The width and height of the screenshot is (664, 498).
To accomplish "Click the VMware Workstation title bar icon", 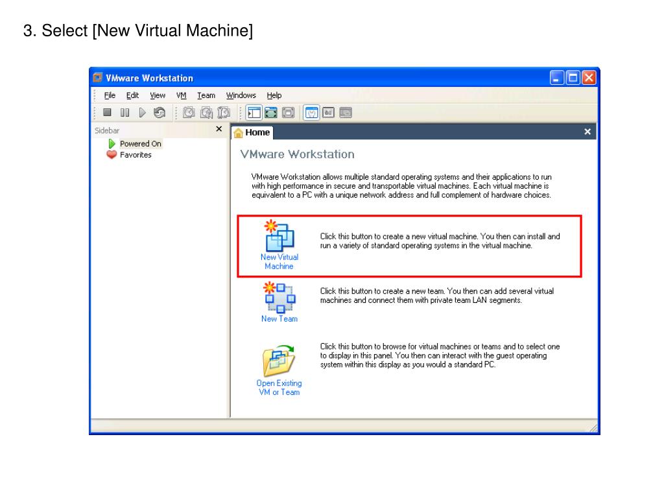I will (98, 78).
